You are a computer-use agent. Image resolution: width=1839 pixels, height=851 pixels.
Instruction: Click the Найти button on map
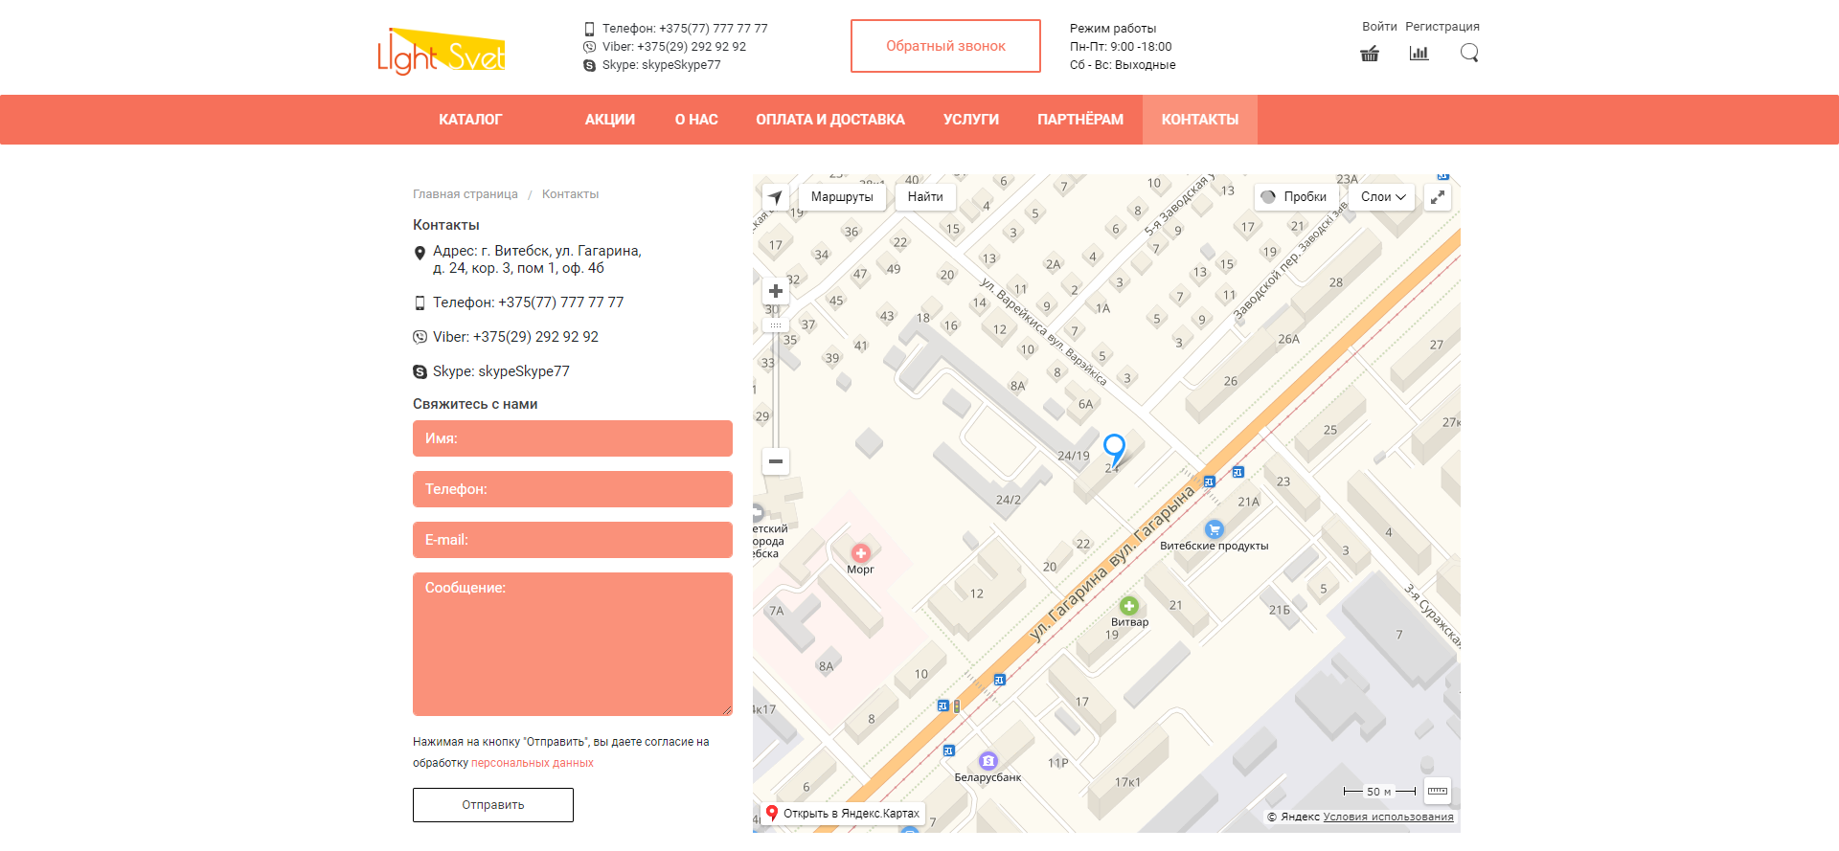point(925,197)
